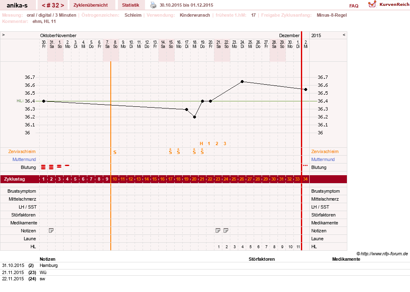Click the left Muttermund row label
The height and width of the screenshot is (292, 410).
coord(24,159)
